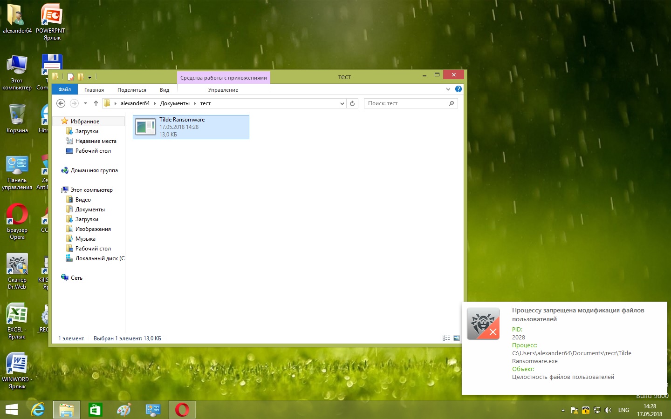Click the Dr.Web notification spider icon
This screenshot has height=419, width=671.
pyautogui.click(x=483, y=323)
